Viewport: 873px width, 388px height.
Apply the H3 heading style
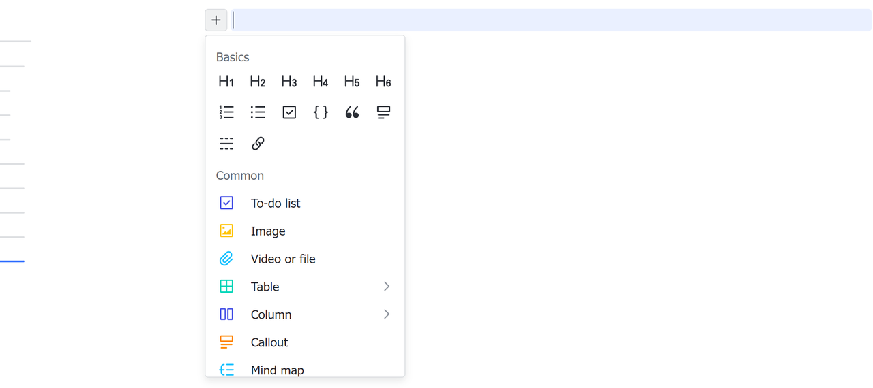tap(289, 82)
